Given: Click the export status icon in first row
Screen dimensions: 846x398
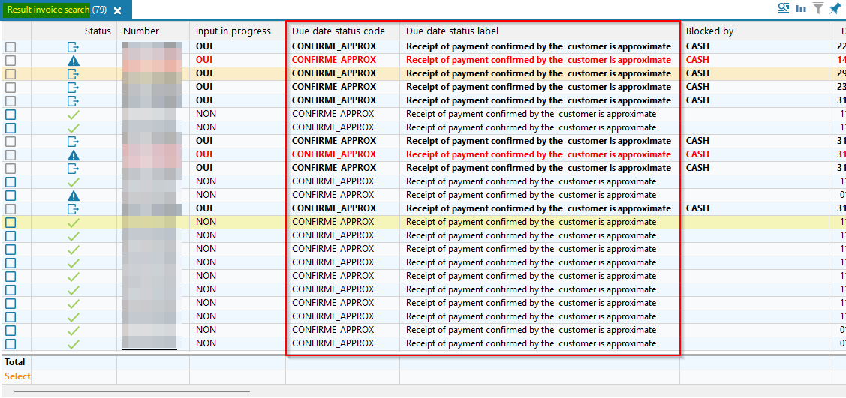Looking at the screenshot, I should point(74,46).
